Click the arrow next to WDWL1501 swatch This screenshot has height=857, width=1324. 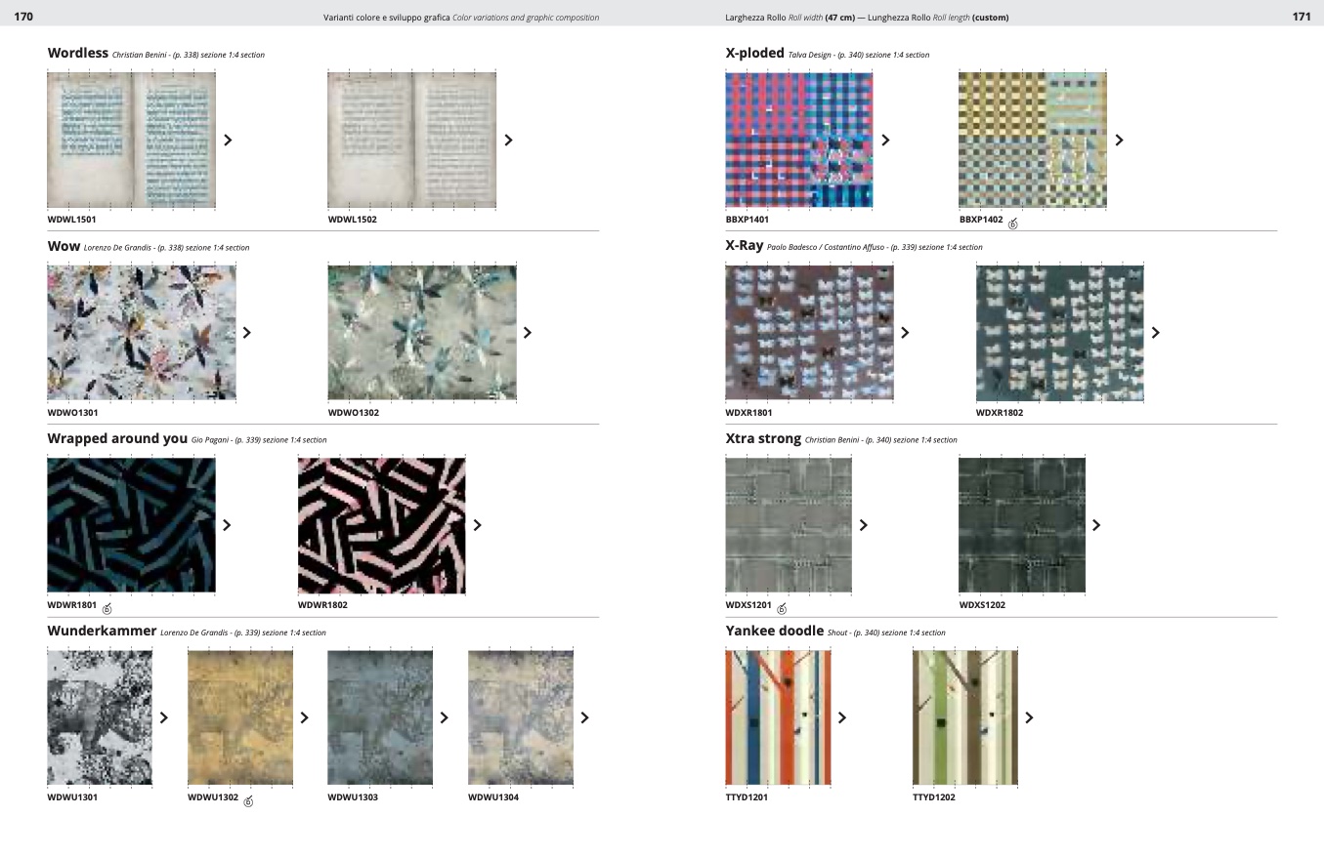click(x=228, y=140)
